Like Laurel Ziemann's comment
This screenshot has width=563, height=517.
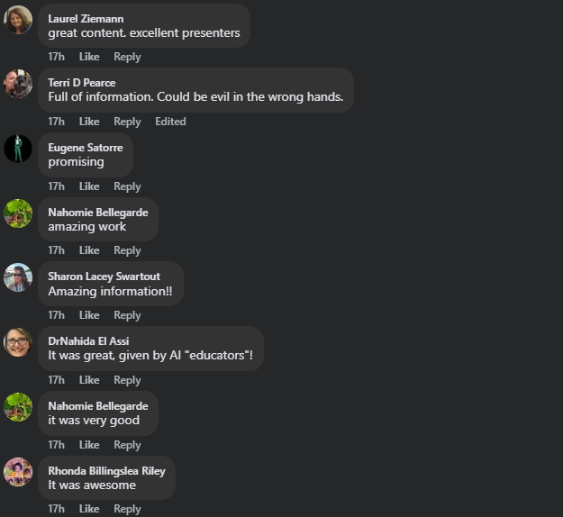pyautogui.click(x=89, y=57)
